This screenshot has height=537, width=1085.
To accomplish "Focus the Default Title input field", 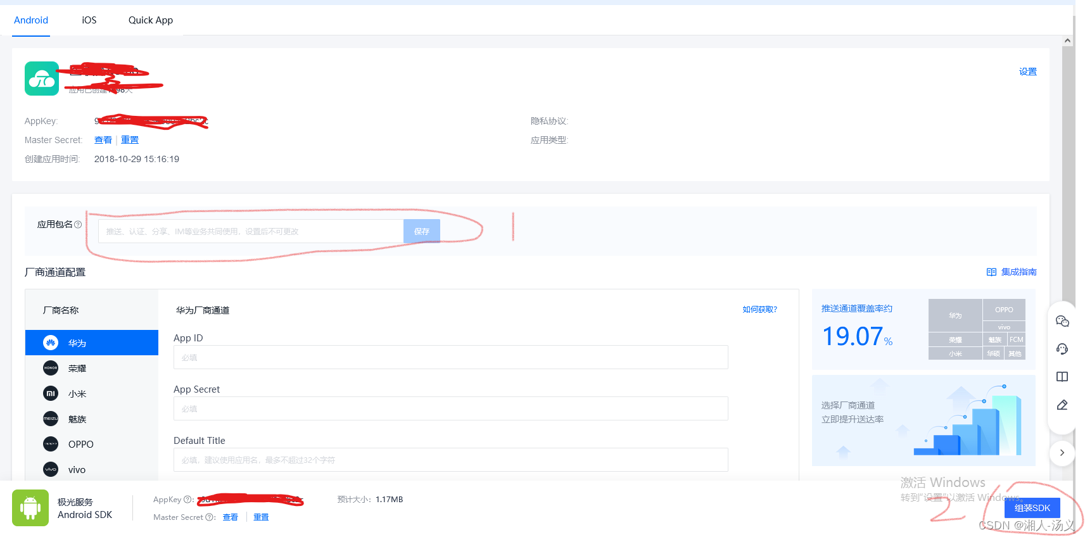I will pyautogui.click(x=451, y=460).
